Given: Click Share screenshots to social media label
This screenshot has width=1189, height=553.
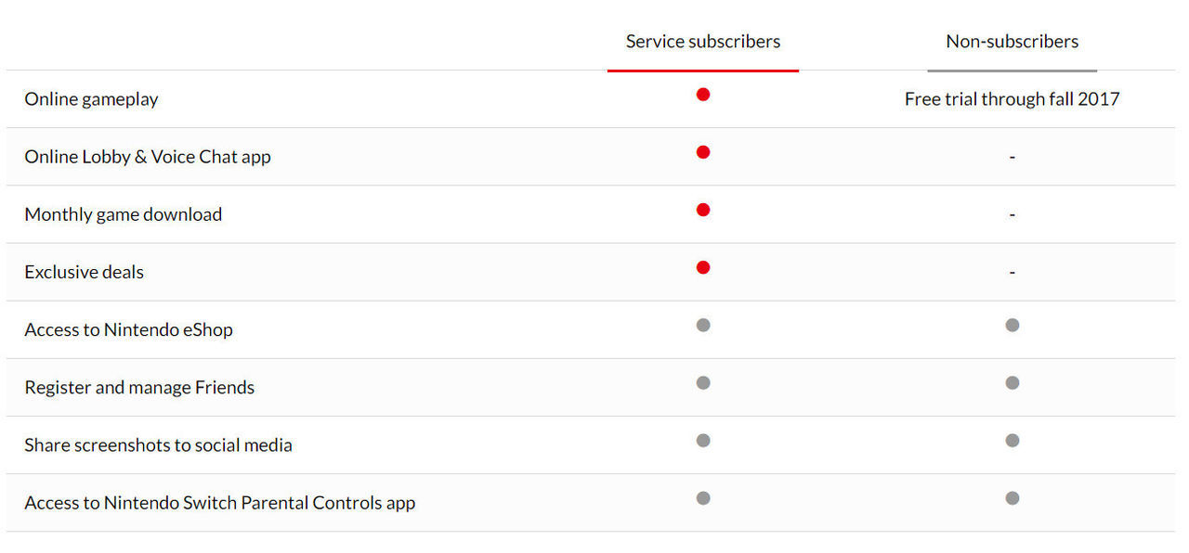Looking at the screenshot, I should [x=158, y=444].
